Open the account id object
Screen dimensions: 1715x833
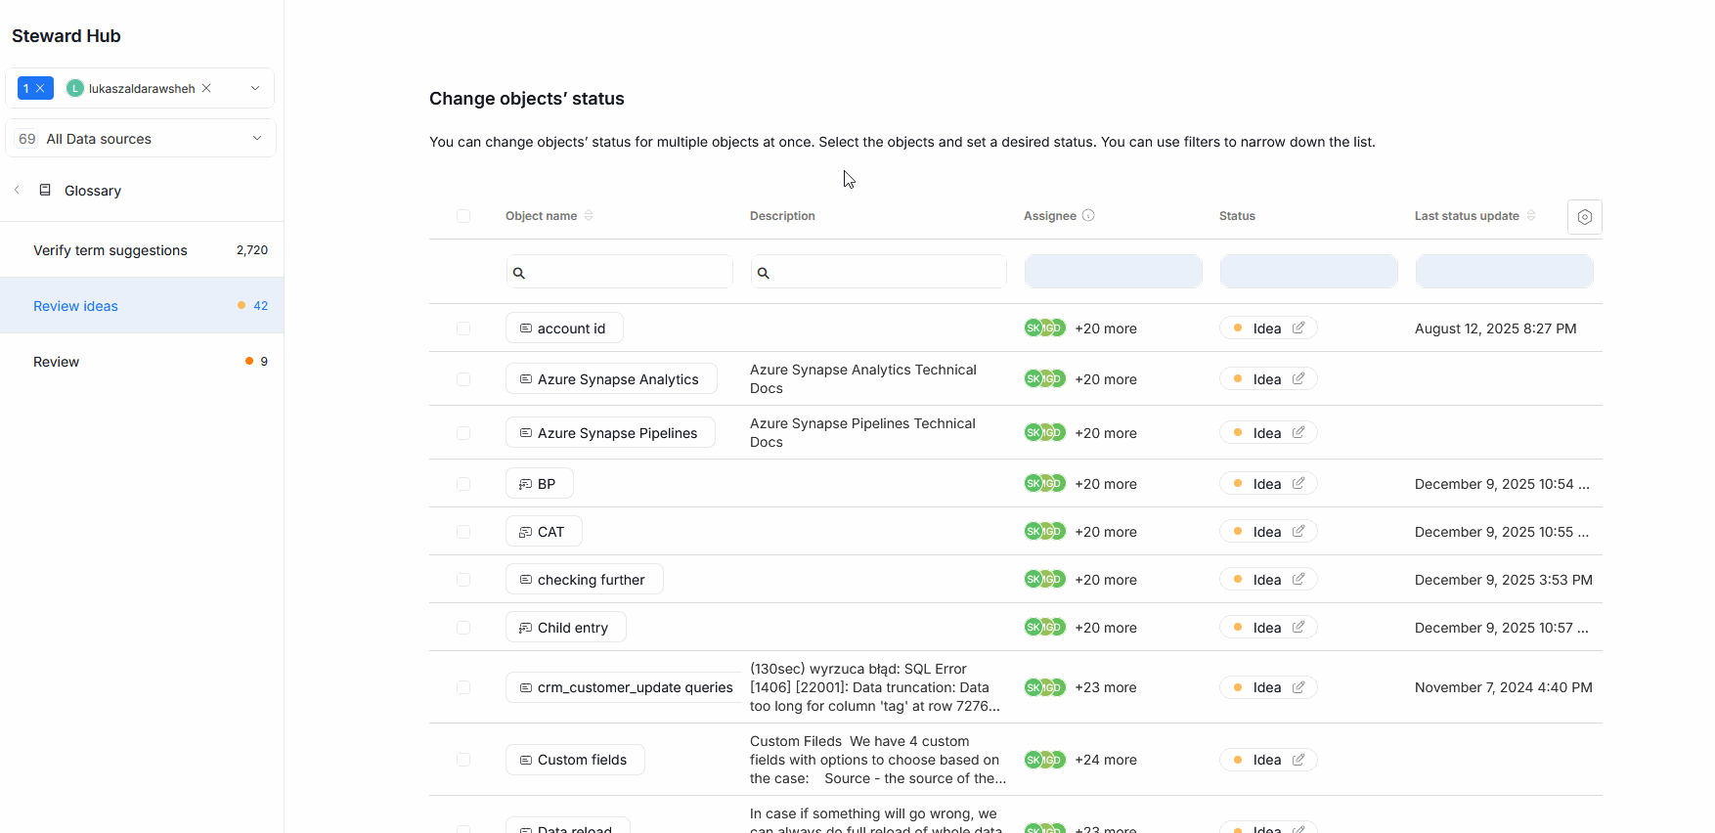(564, 329)
